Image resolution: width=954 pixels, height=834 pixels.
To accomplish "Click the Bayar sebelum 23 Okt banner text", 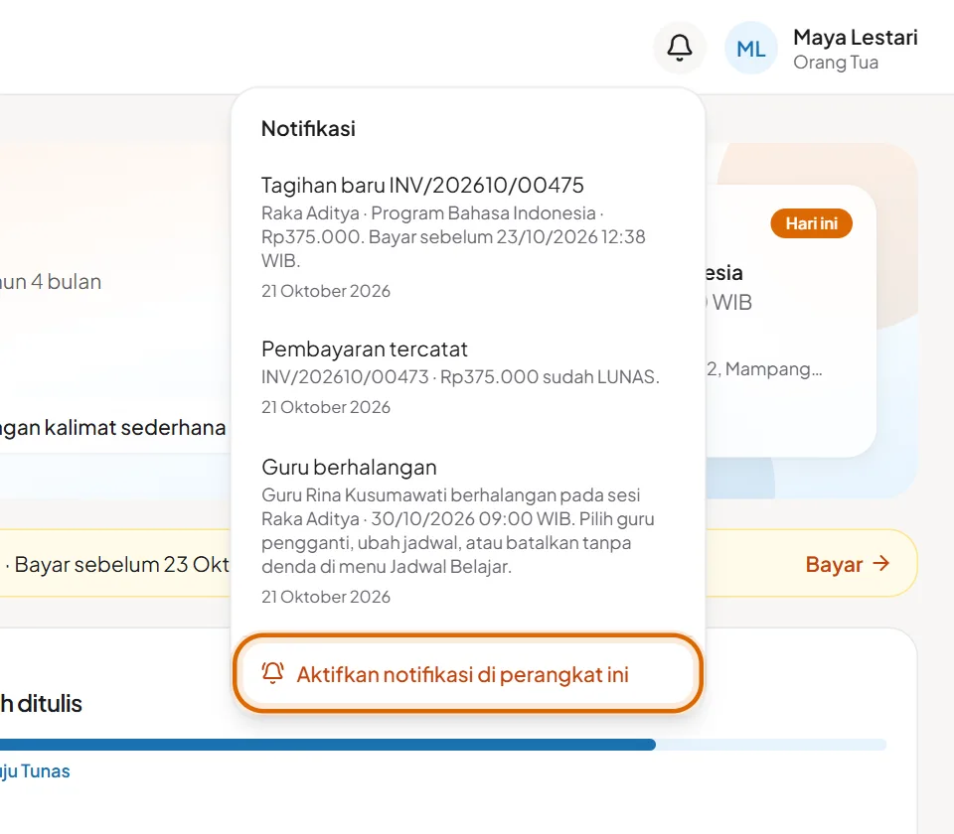I will pos(121,564).
